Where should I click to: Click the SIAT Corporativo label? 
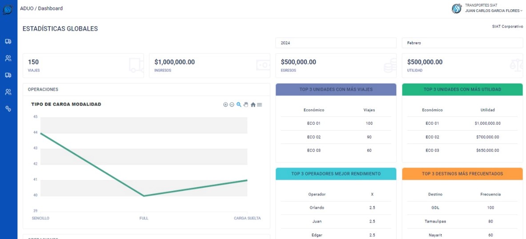[x=508, y=26]
